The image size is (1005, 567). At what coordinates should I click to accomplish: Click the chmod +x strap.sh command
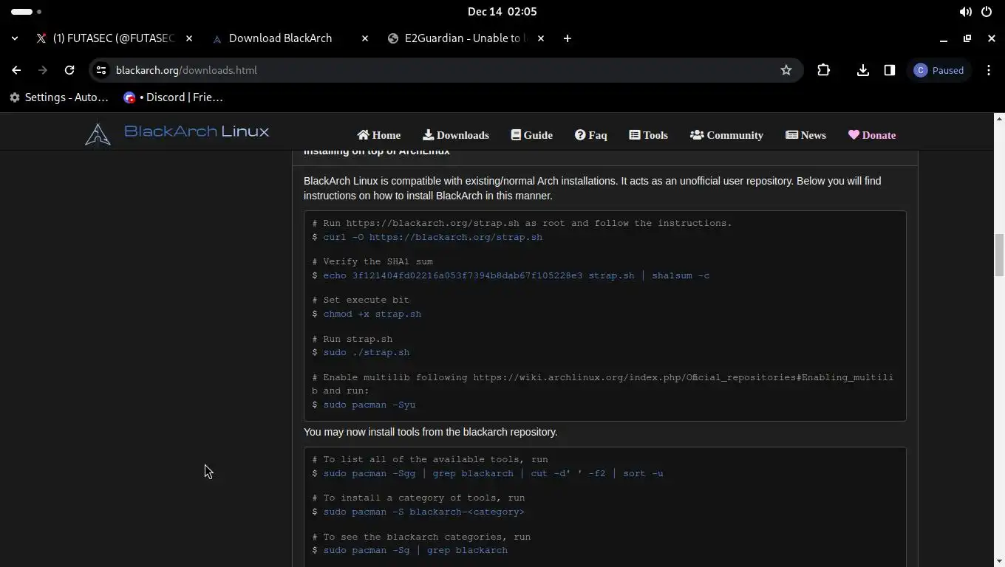(x=372, y=314)
